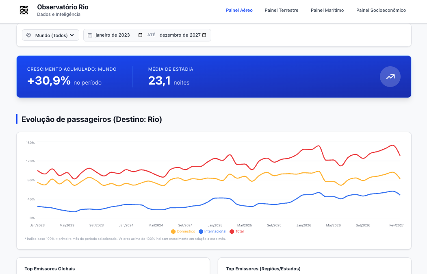Open the end date picker icon
427x274 pixels.
point(204,35)
